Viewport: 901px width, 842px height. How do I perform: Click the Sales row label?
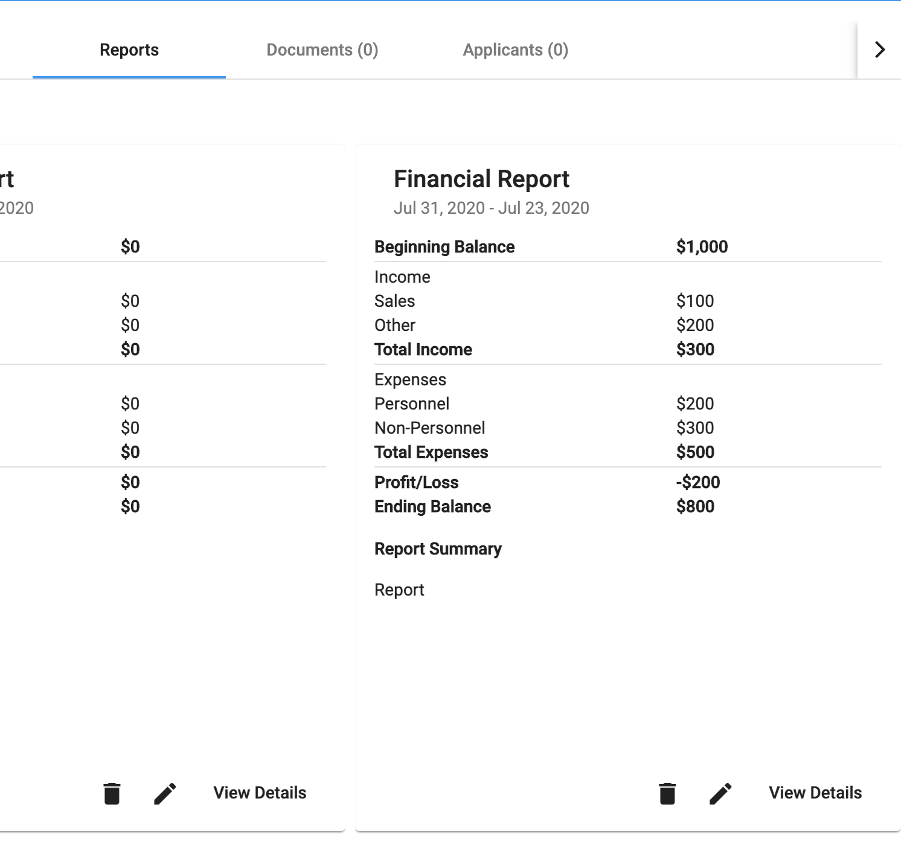click(x=394, y=301)
